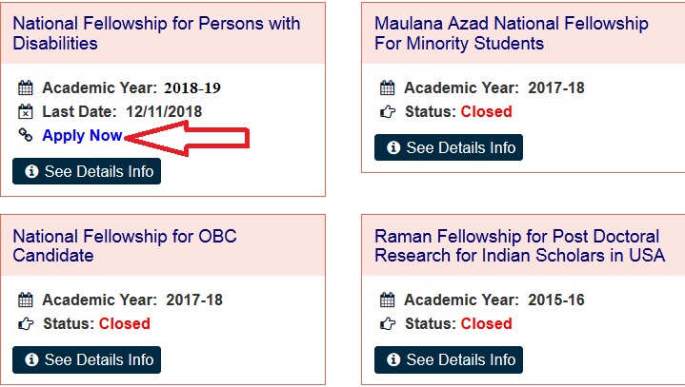Click calendar icon in Raman Fellowship card
The width and height of the screenshot is (685, 387).
tap(387, 300)
